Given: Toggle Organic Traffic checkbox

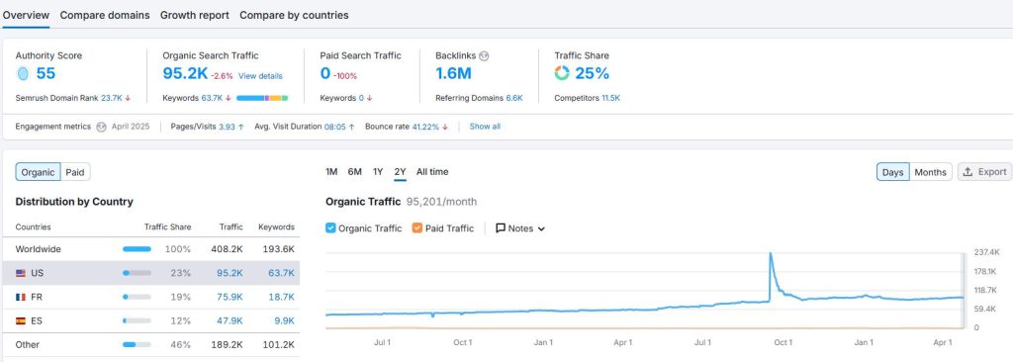Looking at the screenshot, I should click(x=330, y=228).
